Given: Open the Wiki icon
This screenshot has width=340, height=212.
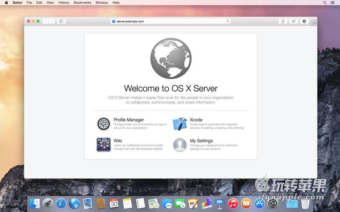Looking at the screenshot, I should (x=103, y=145).
